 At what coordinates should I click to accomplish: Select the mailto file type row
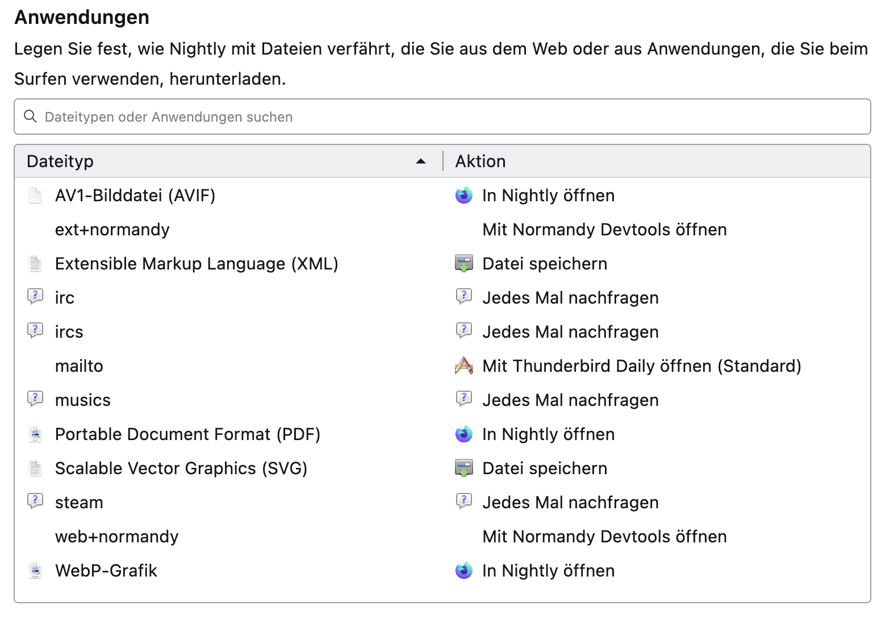coord(79,366)
